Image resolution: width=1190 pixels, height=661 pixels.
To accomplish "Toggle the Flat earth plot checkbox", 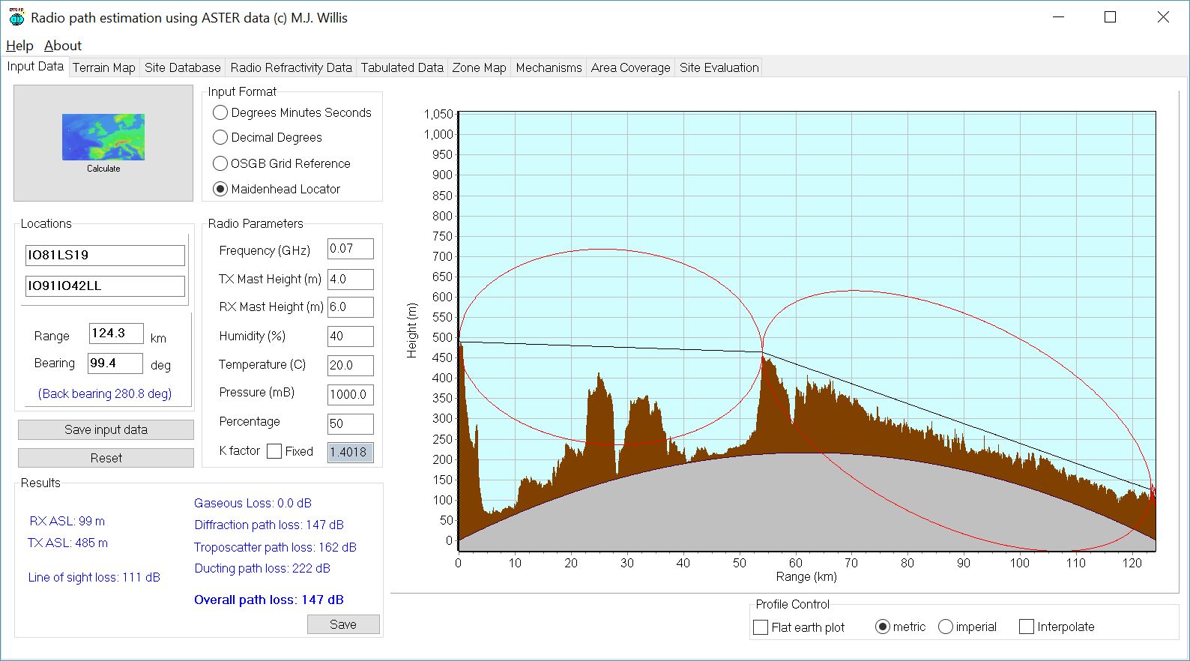I will 761,627.
